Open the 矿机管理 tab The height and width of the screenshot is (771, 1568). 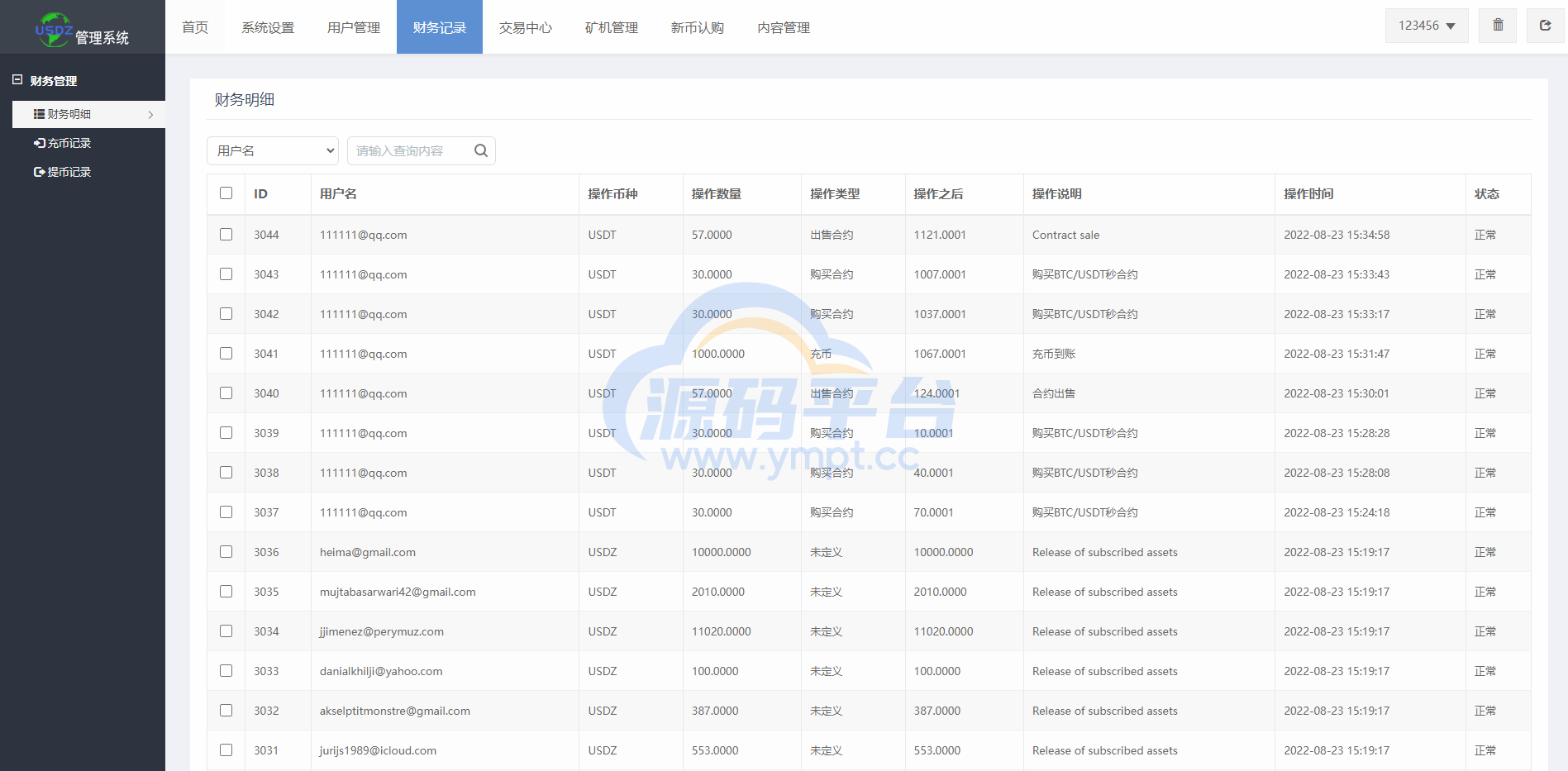tap(612, 27)
